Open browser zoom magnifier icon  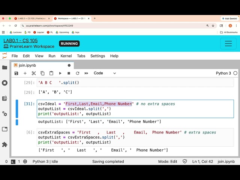click(x=207, y=26)
